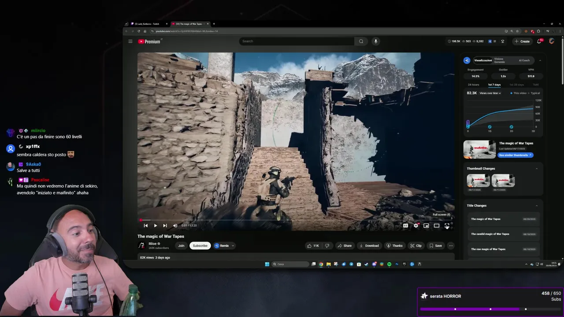Screen dimensions: 564x317
Task: Open the Windows Start menu
Action: click(267, 264)
